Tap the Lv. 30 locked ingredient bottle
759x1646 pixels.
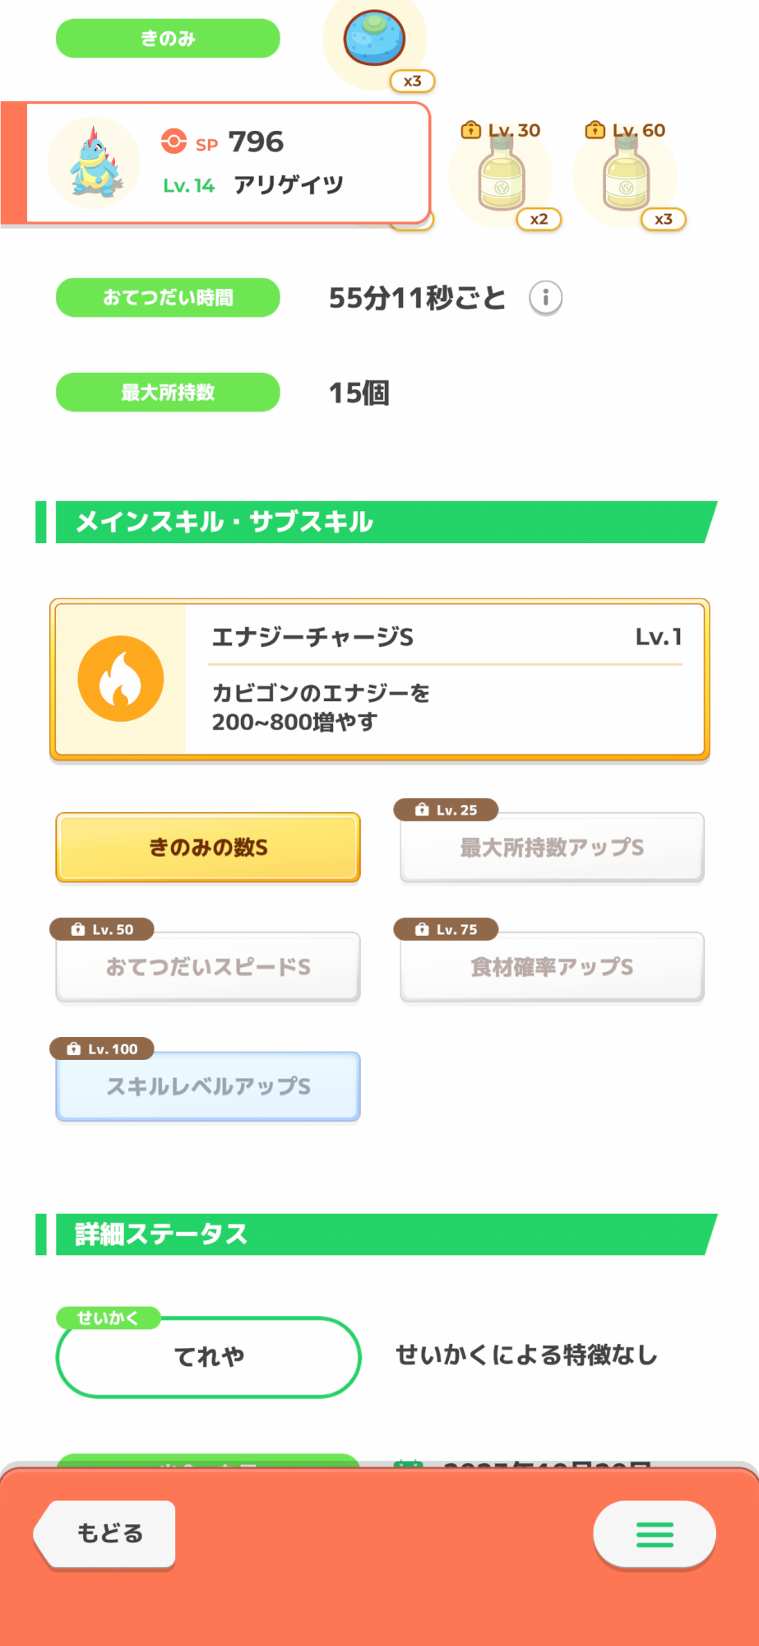[x=501, y=174]
